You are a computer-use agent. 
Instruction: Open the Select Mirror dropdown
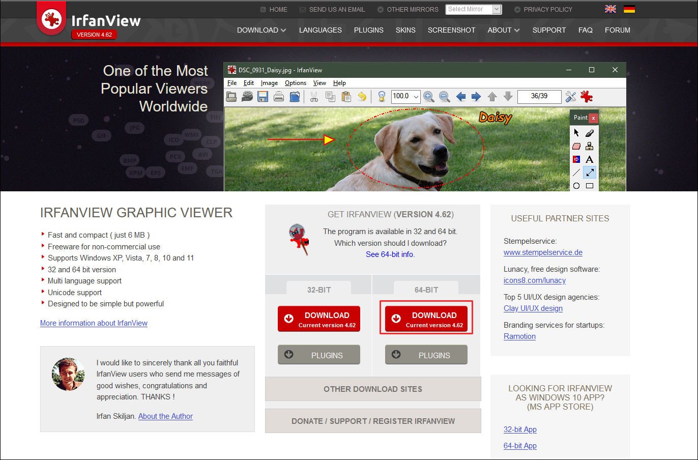tap(474, 9)
